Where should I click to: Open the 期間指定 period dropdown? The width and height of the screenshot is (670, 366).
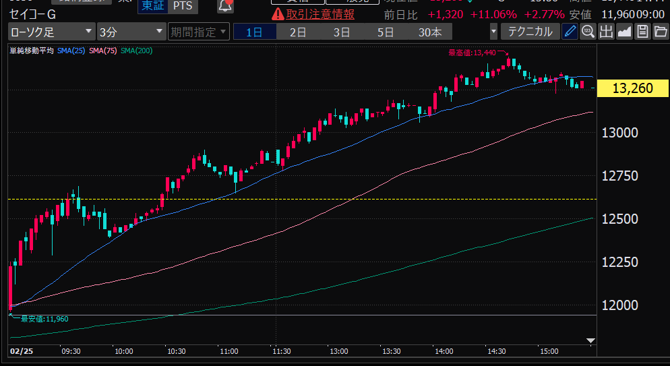pyautogui.click(x=198, y=31)
